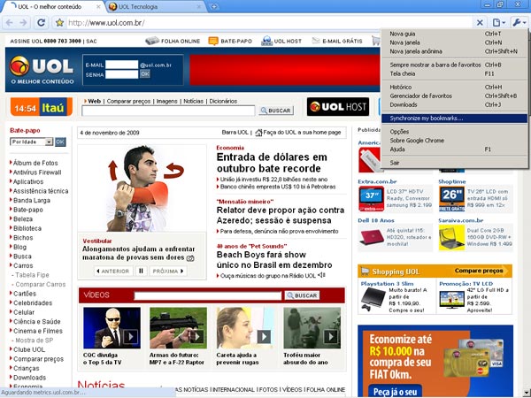Click the SENHA password field
The image size is (531, 398).
(121, 74)
